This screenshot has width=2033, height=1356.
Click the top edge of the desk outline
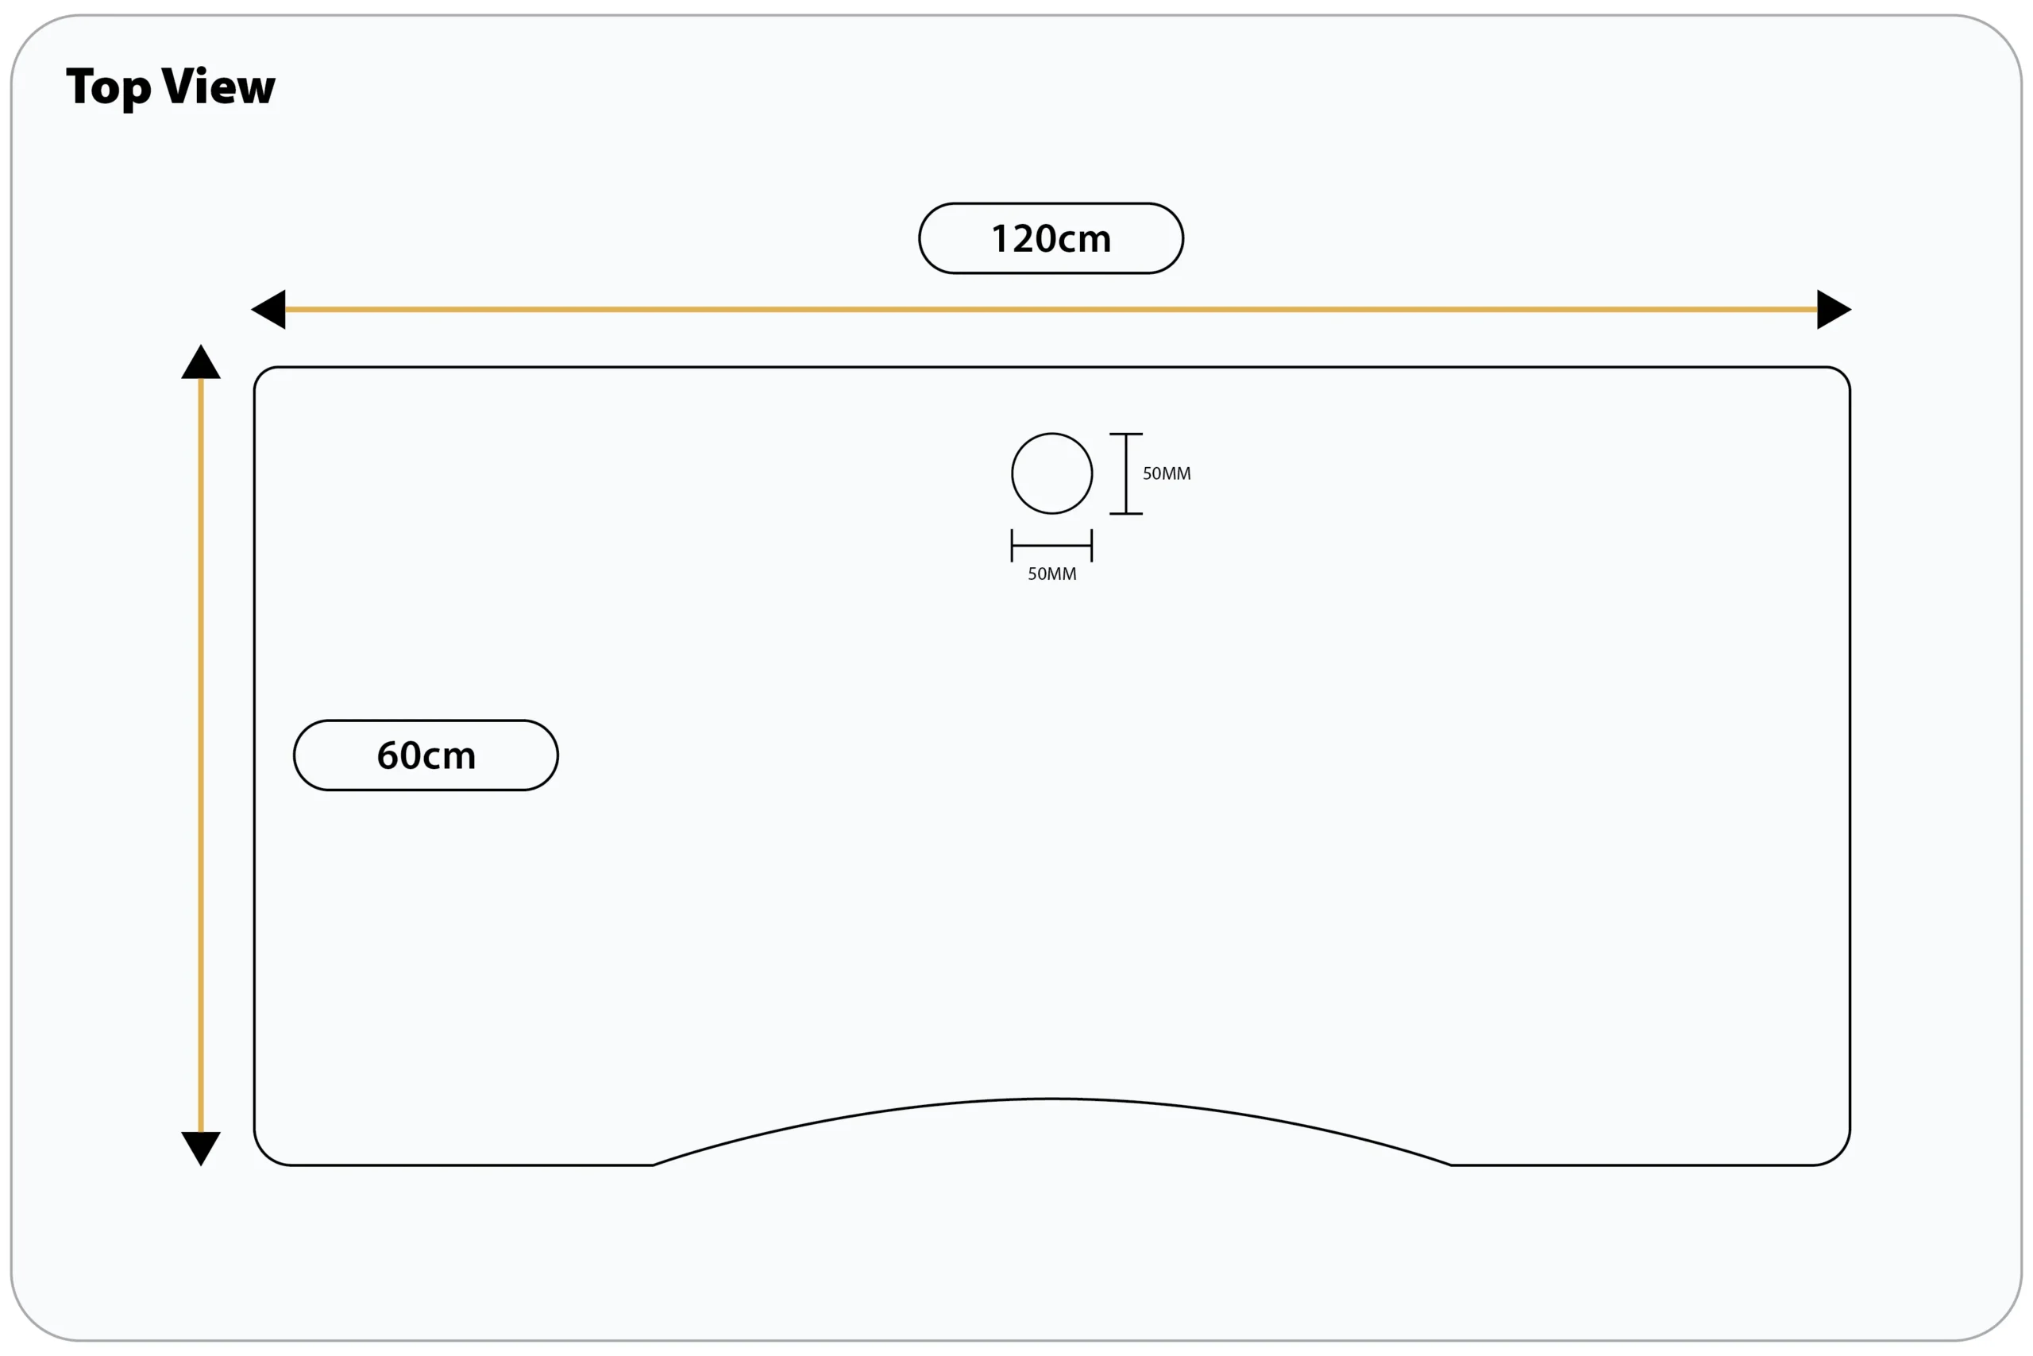1052,367
